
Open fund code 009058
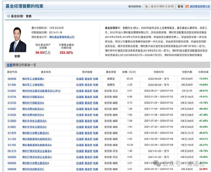click(12, 169)
